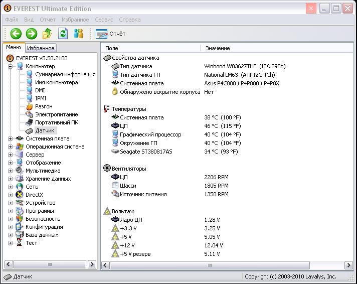Click the Seagate ST380817AS drive icon
This screenshot has height=284, width=357.
pos(115,152)
